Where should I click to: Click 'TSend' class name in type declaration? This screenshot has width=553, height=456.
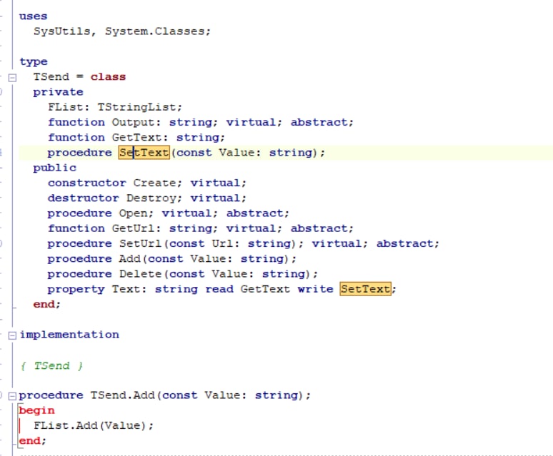coord(51,77)
